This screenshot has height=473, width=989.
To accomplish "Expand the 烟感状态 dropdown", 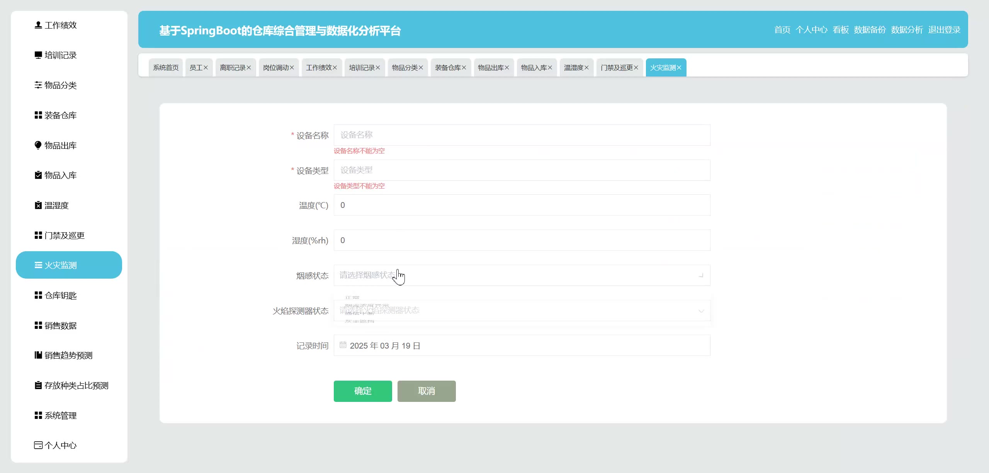I will point(522,275).
